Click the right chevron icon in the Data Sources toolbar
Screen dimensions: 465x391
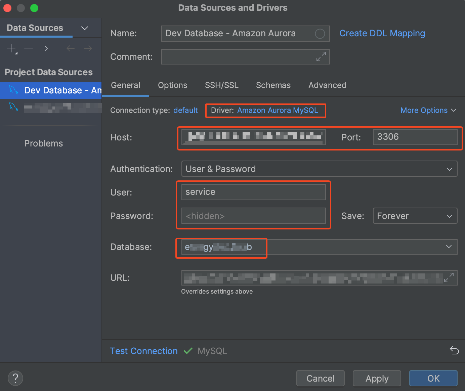46,48
